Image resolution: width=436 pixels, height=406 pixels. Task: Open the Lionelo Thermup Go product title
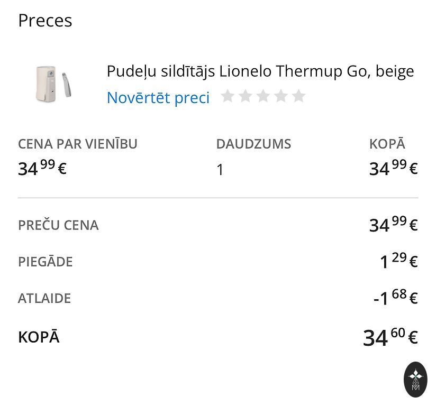pyautogui.click(x=260, y=71)
